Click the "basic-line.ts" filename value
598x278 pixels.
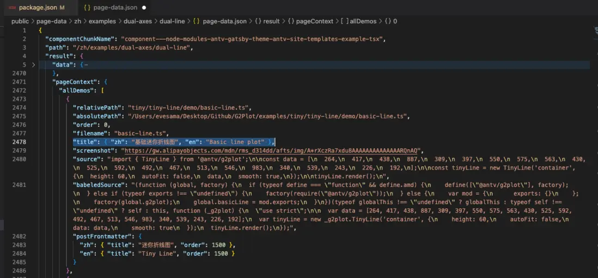141,133
